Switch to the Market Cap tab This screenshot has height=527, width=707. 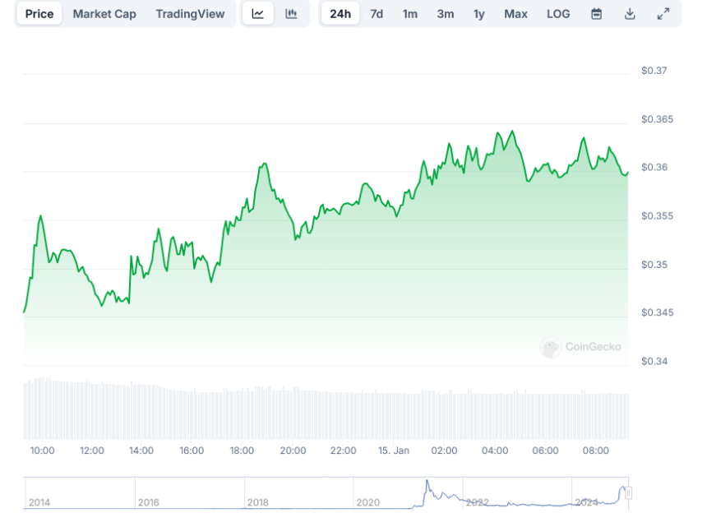point(104,14)
